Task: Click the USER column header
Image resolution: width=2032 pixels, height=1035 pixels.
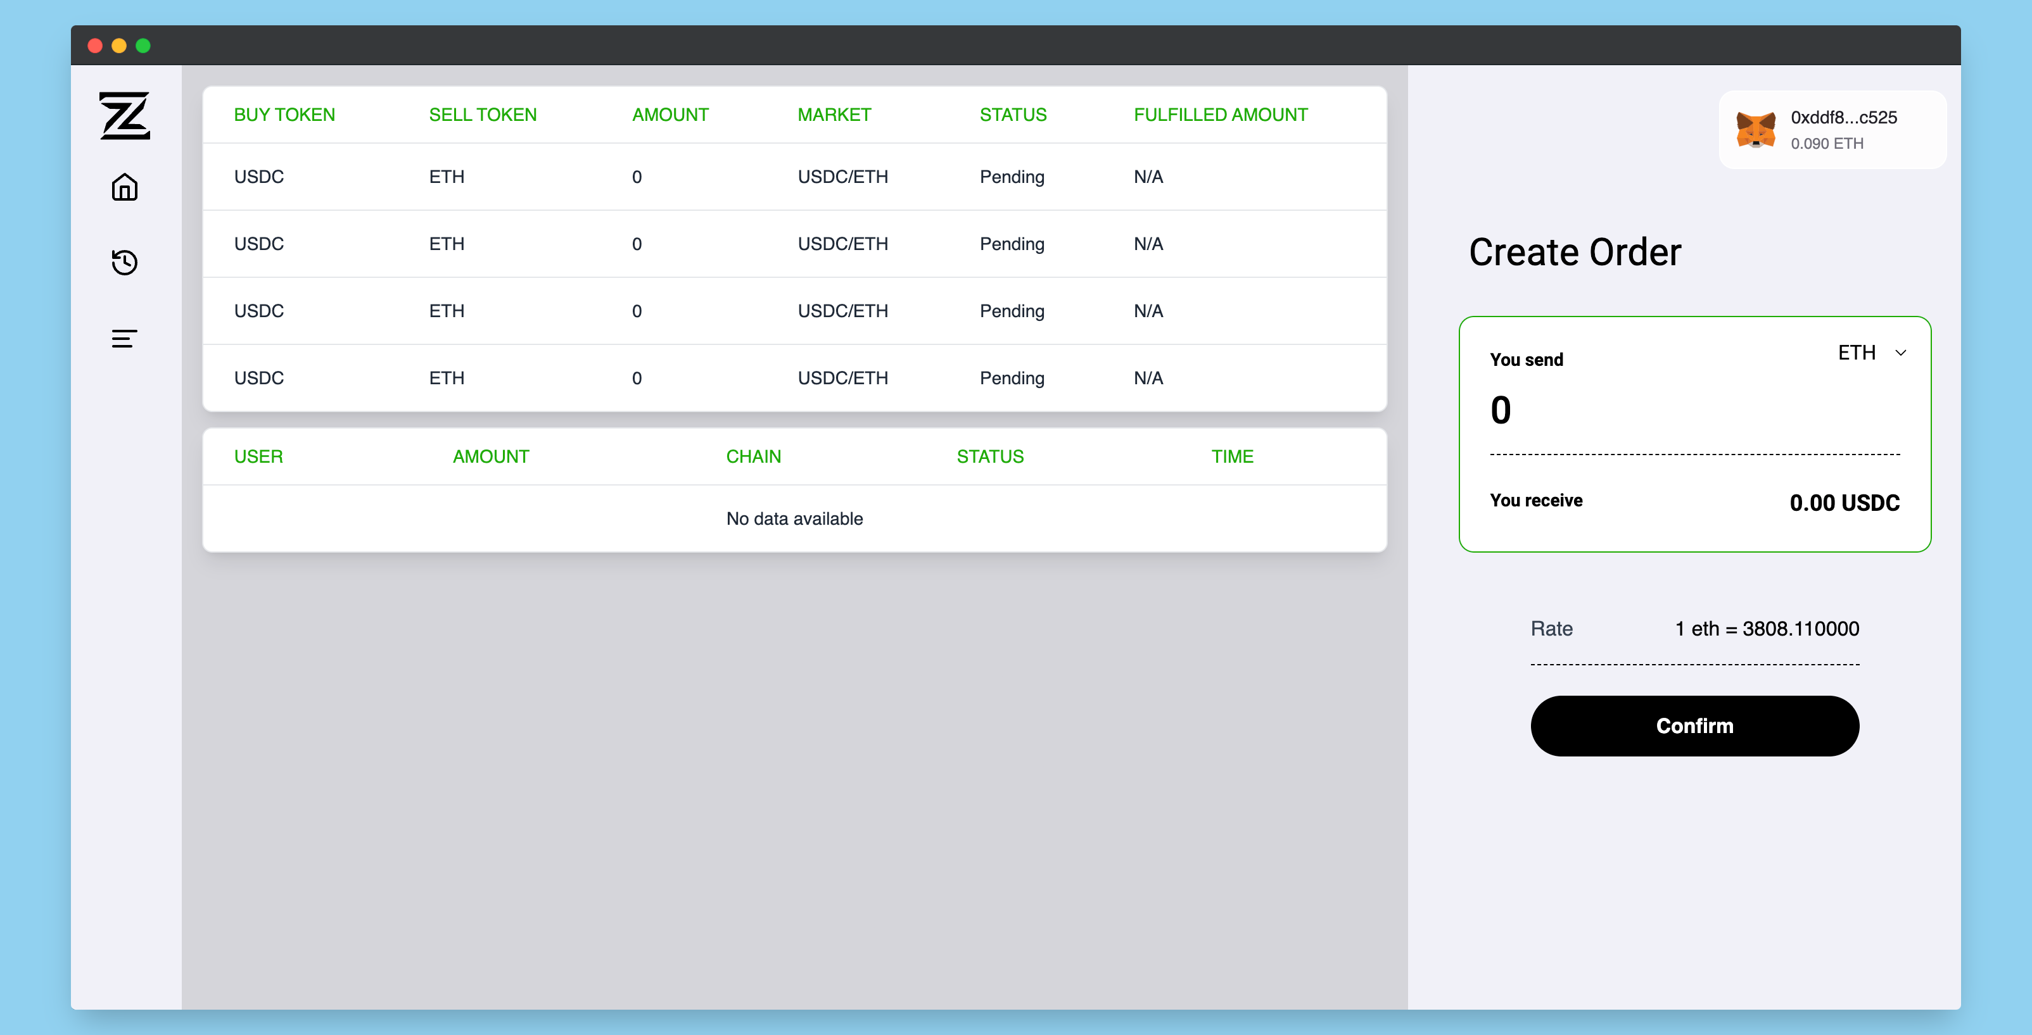Action: [258, 456]
